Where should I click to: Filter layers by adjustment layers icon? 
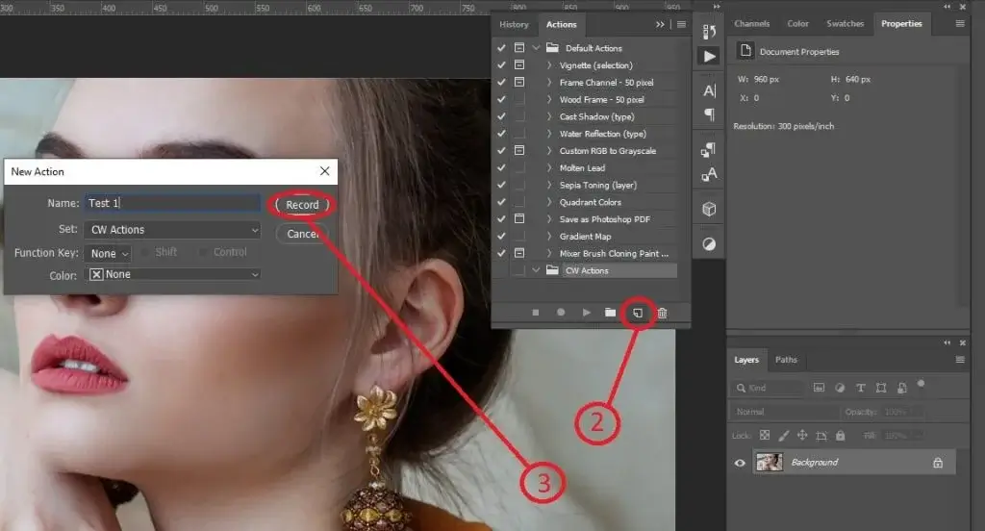coord(840,388)
